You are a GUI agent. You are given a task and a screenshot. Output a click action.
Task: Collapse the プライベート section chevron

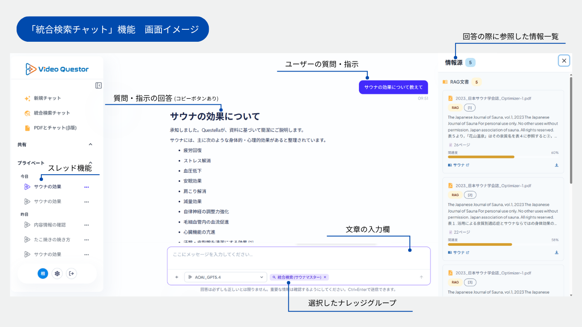click(90, 163)
